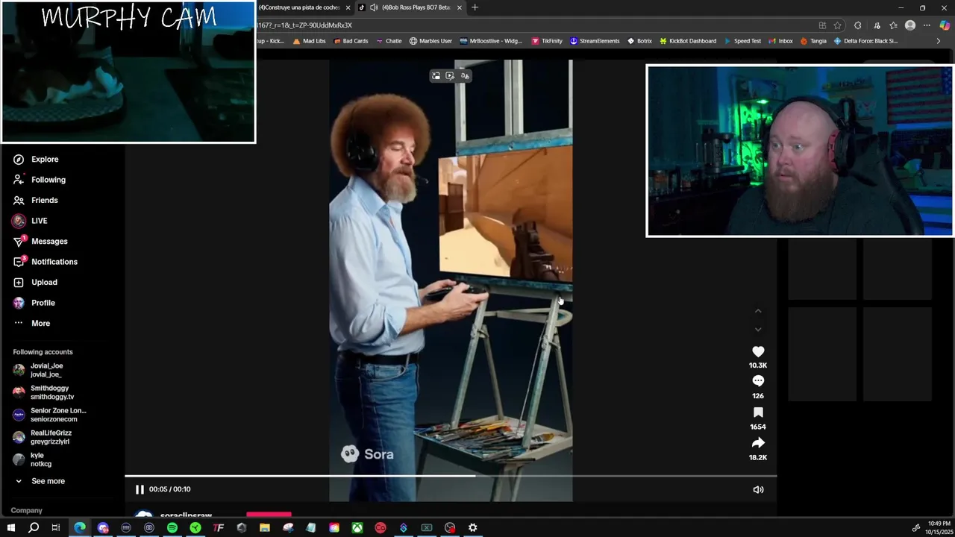Go to the Following feed
Screen dimensions: 955x537
tap(39, 180)
